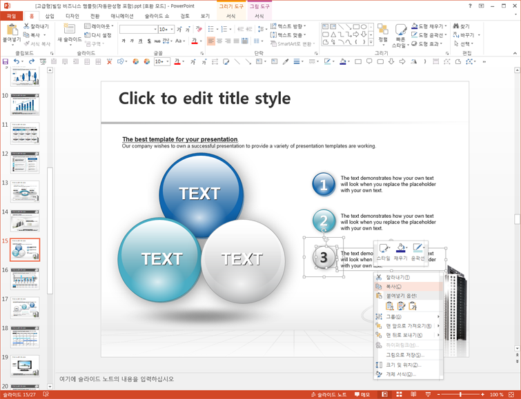Click the 찾기 find binoculars button
521x399 pixels.
[x=462, y=26]
